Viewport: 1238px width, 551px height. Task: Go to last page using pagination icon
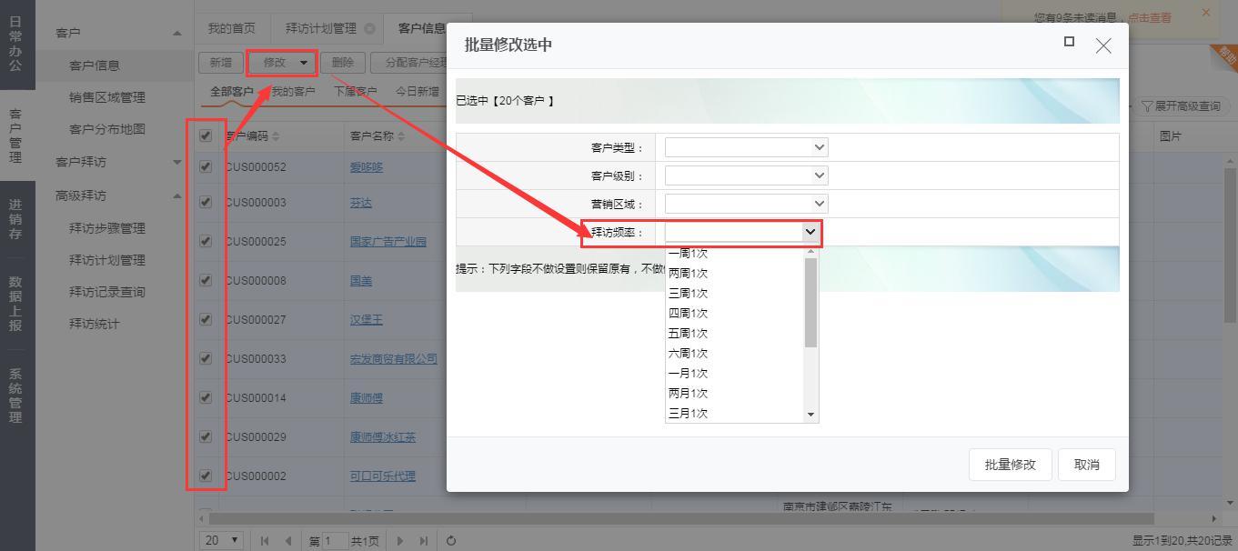[423, 540]
